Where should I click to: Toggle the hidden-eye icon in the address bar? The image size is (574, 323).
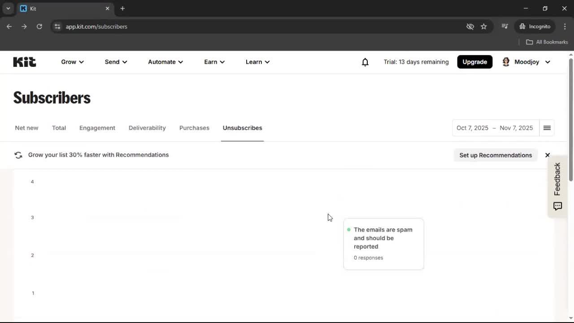tap(470, 26)
